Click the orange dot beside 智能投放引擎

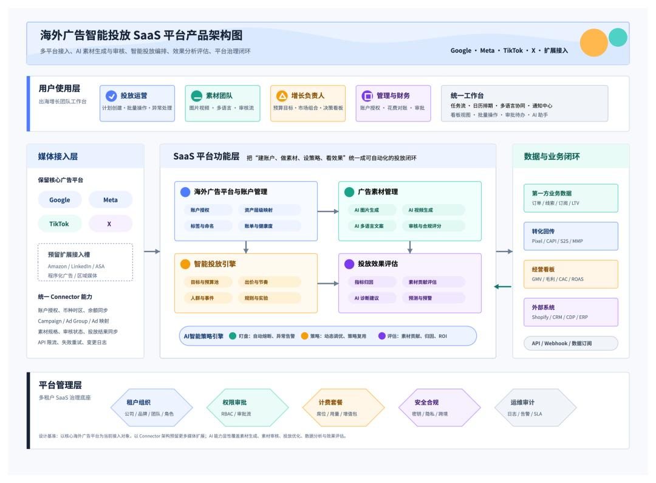click(x=185, y=264)
